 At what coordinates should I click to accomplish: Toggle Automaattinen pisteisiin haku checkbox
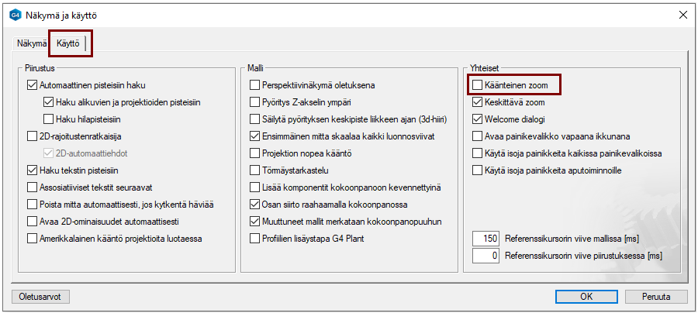coord(32,85)
